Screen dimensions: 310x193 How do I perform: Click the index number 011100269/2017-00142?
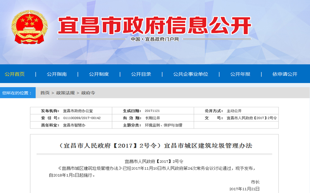coord(82,118)
